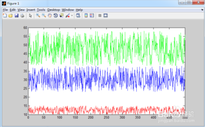The image size is (205, 127).
Task: Click the Link Plot icon
Action: tap(78, 16)
